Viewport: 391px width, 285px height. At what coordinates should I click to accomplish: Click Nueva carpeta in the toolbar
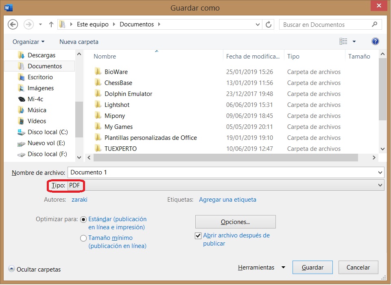pos(79,42)
